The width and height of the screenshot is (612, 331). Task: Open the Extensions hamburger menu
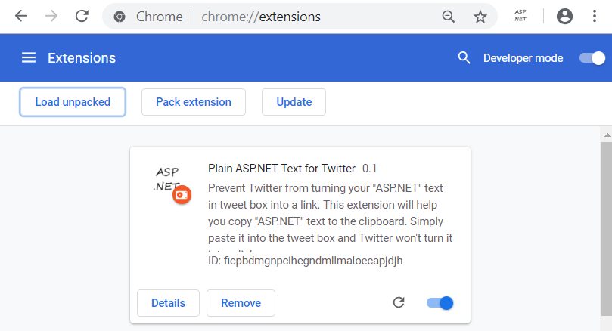[x=29, y=58]
